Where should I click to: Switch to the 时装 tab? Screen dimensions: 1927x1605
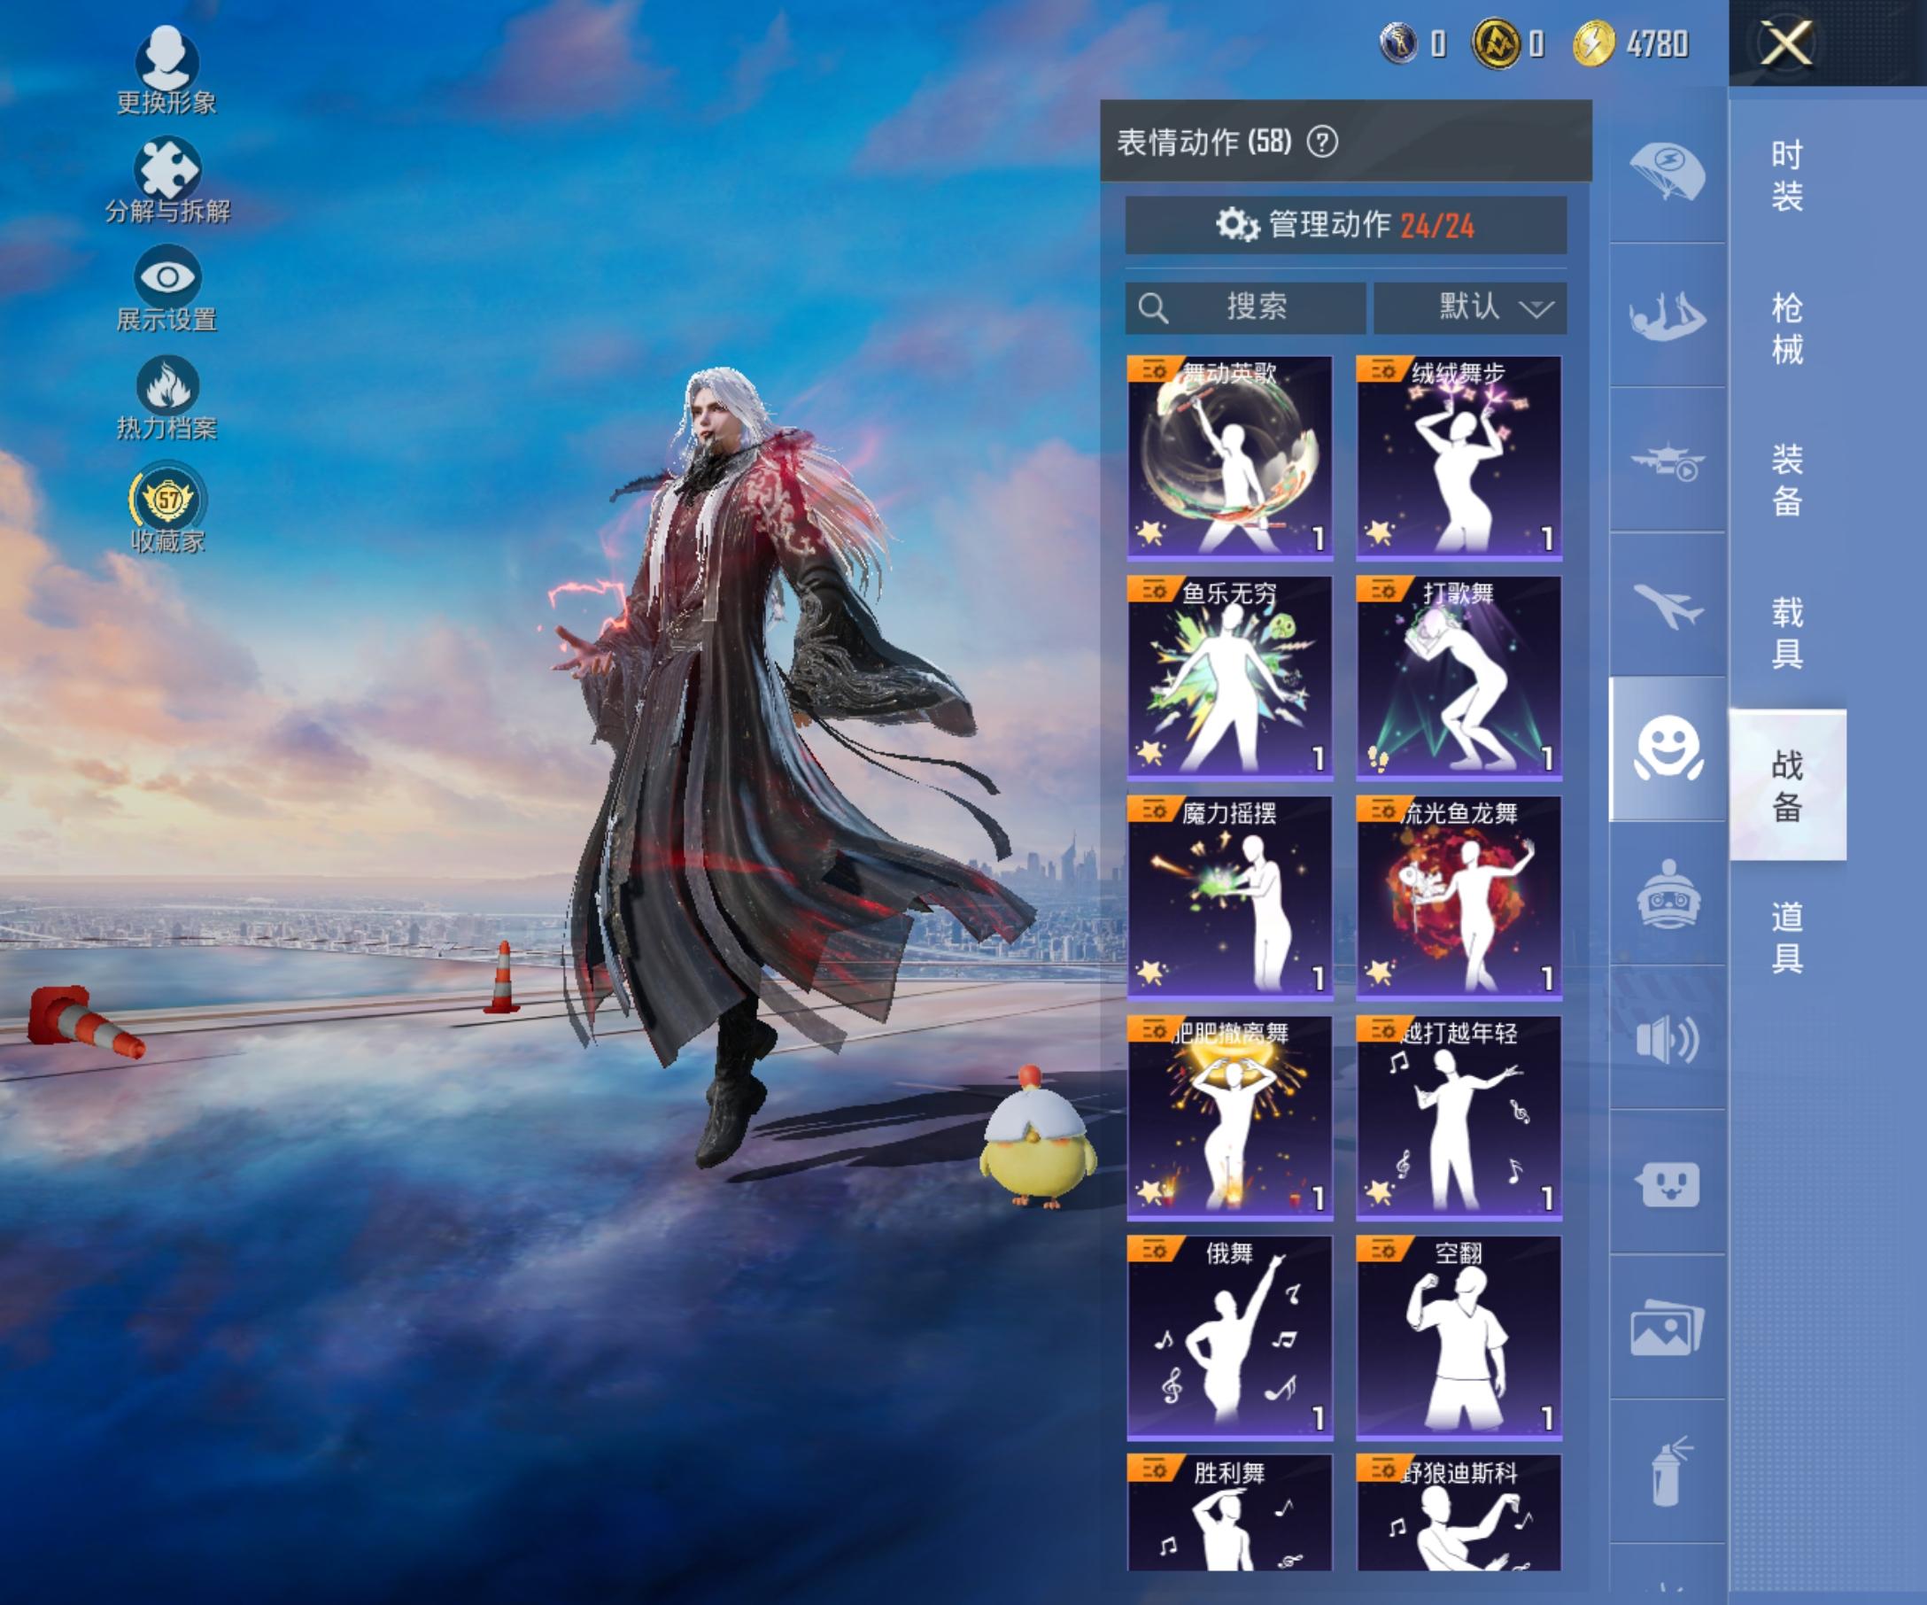click(x=1786, y=175)
